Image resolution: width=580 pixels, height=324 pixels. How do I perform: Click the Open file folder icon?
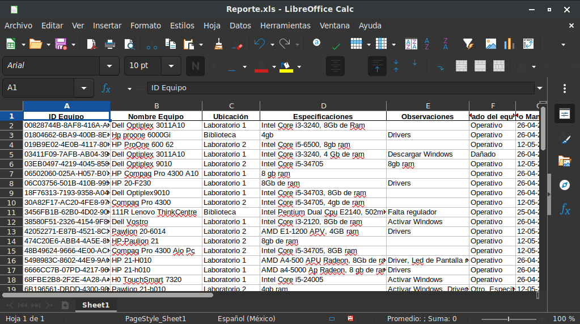click(x=36, y=44)
